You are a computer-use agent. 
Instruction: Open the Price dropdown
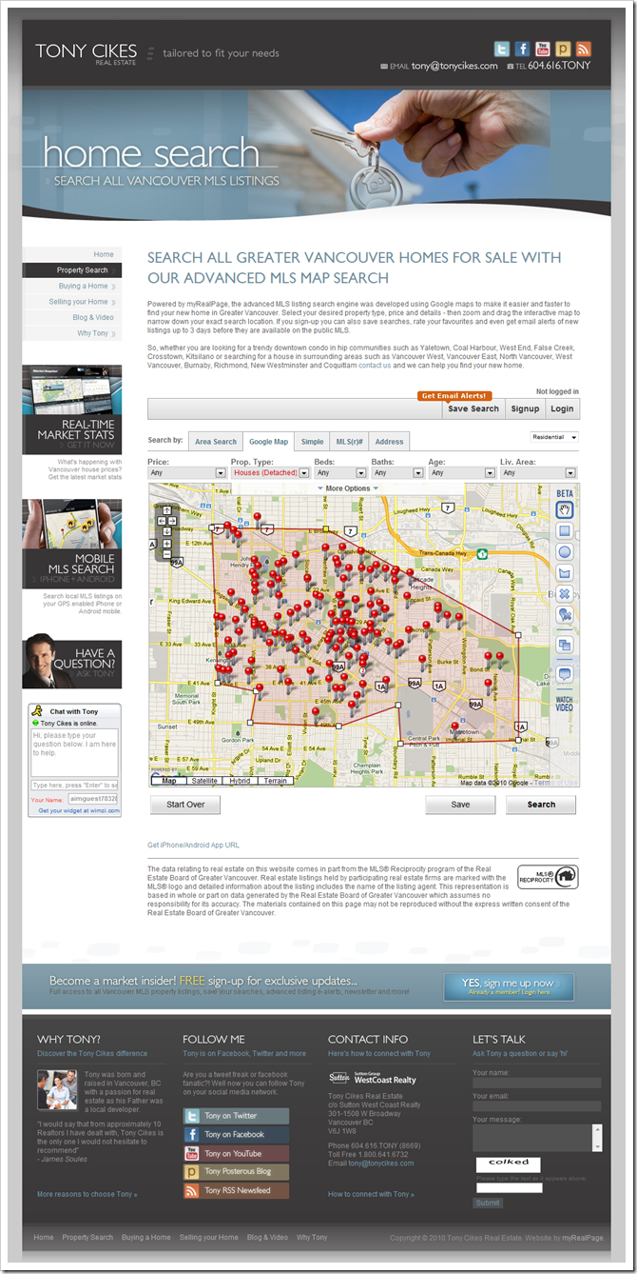186,473
